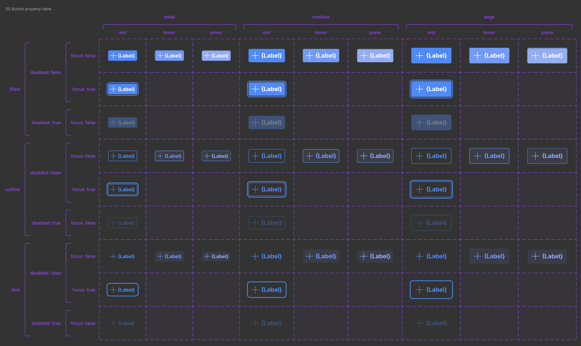581x346 pixels.
Task: Select the focused outline medium button
Action: point(267,190)
